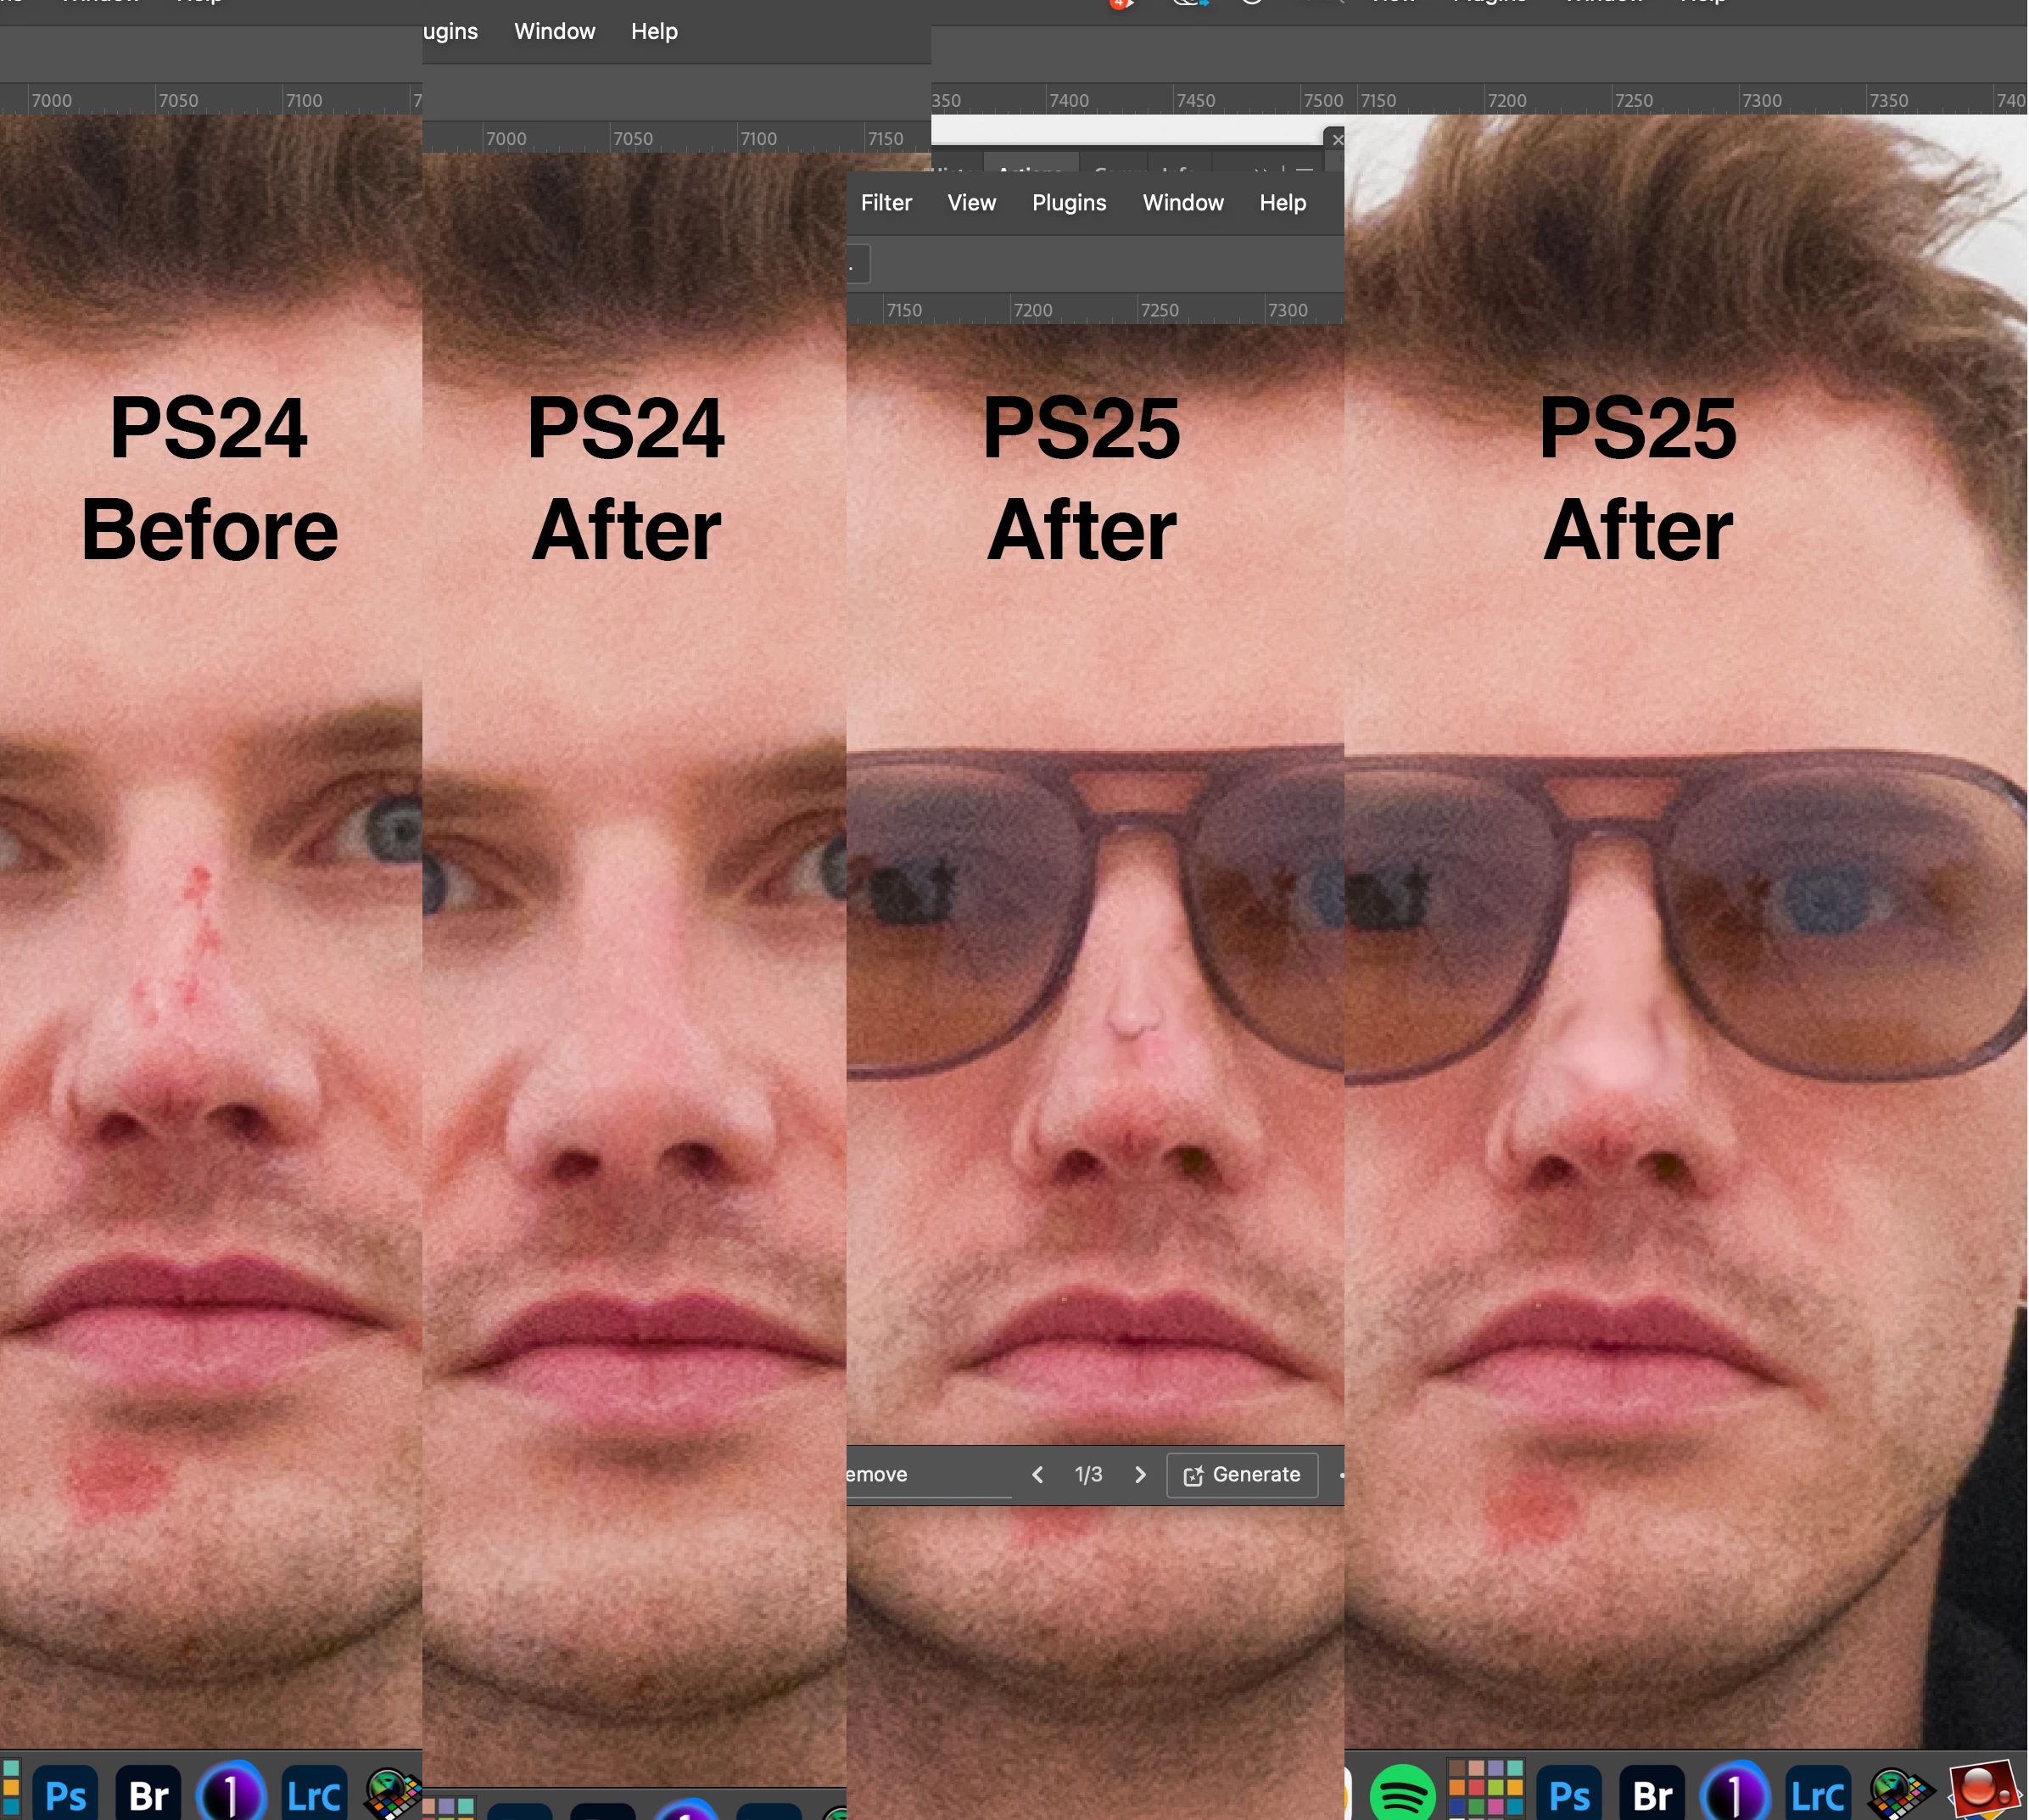The width and height of the screenshot is (2029, 1820).
Task: Open the Plugins menu beside View
Action: 1069,203
